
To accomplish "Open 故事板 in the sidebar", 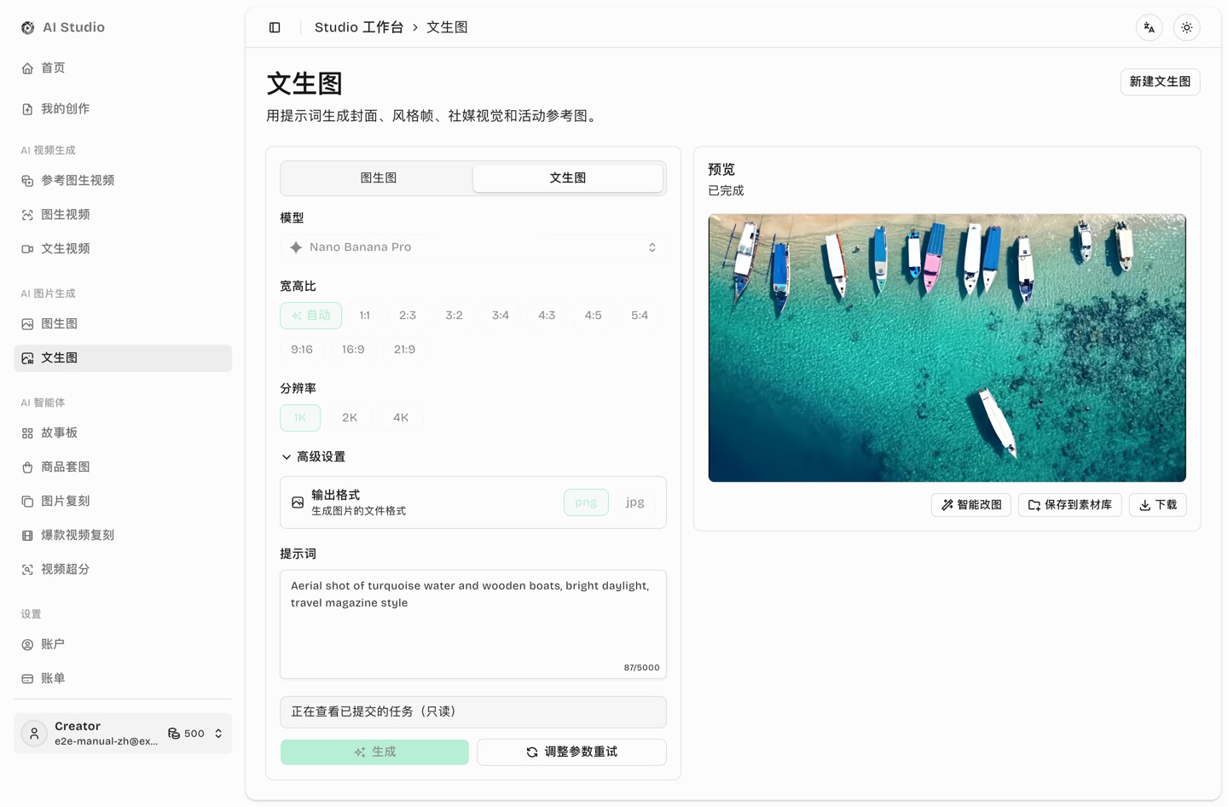I will coord(123,433).
